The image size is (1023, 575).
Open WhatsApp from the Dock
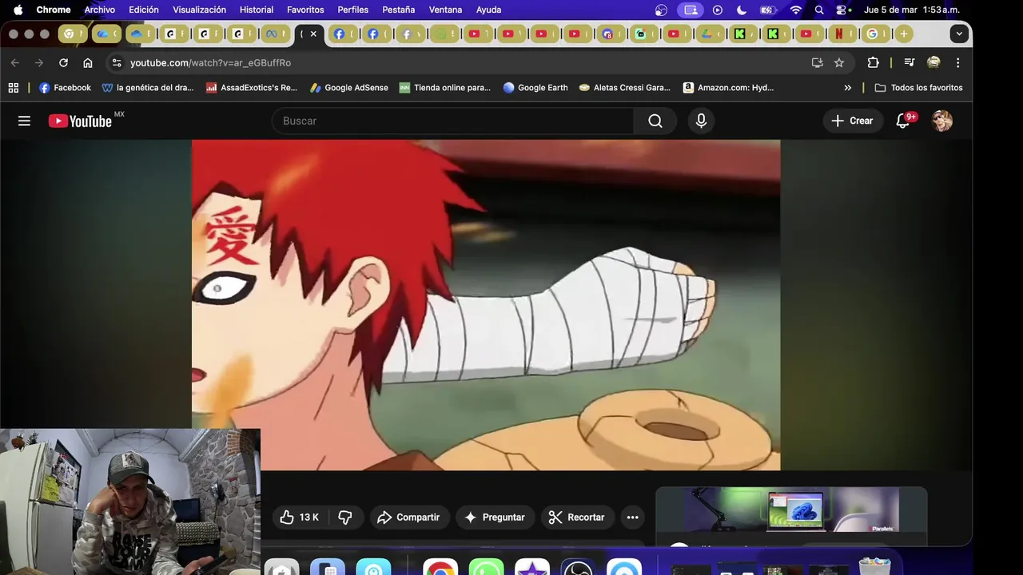486,568
